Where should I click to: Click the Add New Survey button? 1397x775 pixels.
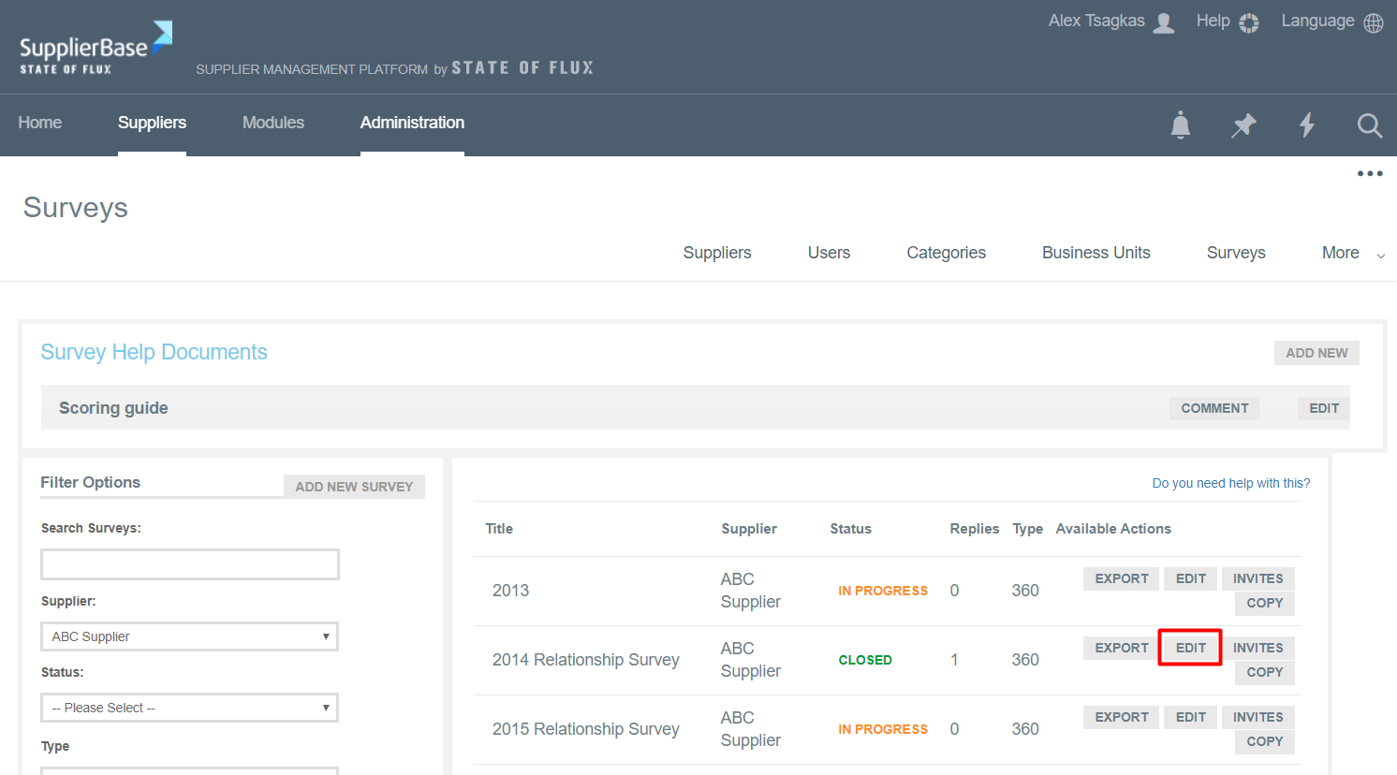[x=354, y=487]
